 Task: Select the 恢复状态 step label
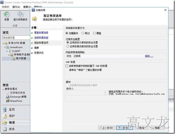pos(39,53)
